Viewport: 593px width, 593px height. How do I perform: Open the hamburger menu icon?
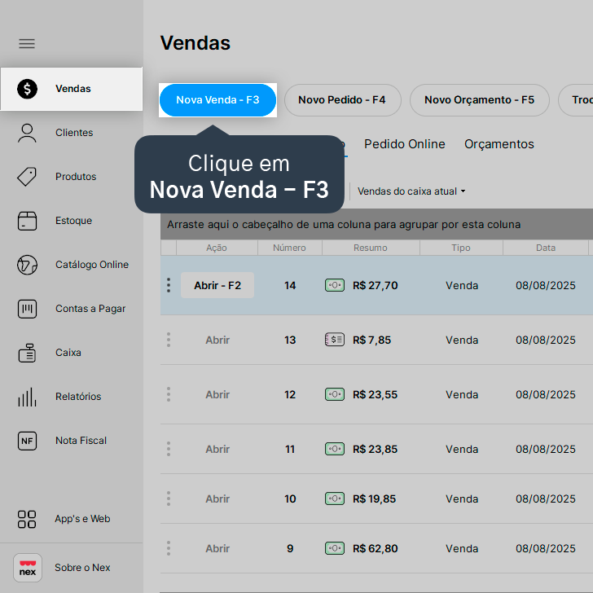[27, 43]
